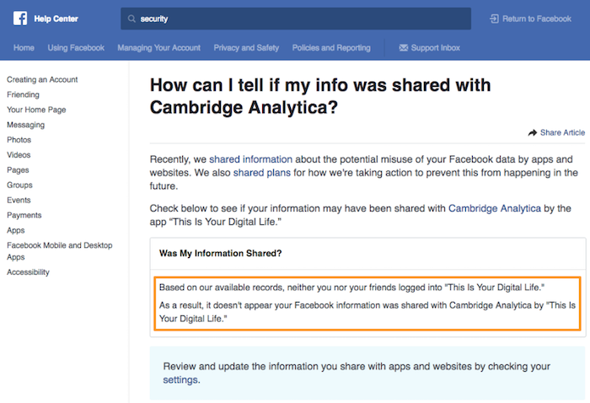Open the shared information link
Image resolution: width=590 pixels, height=403 pixels.
[x=250, y=159]
